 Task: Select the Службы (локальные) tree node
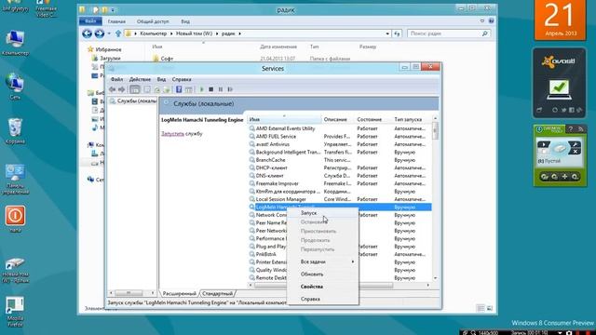point(133,101)
